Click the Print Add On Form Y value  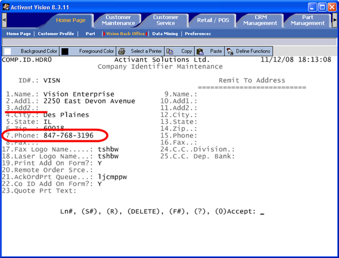(99, 163)
